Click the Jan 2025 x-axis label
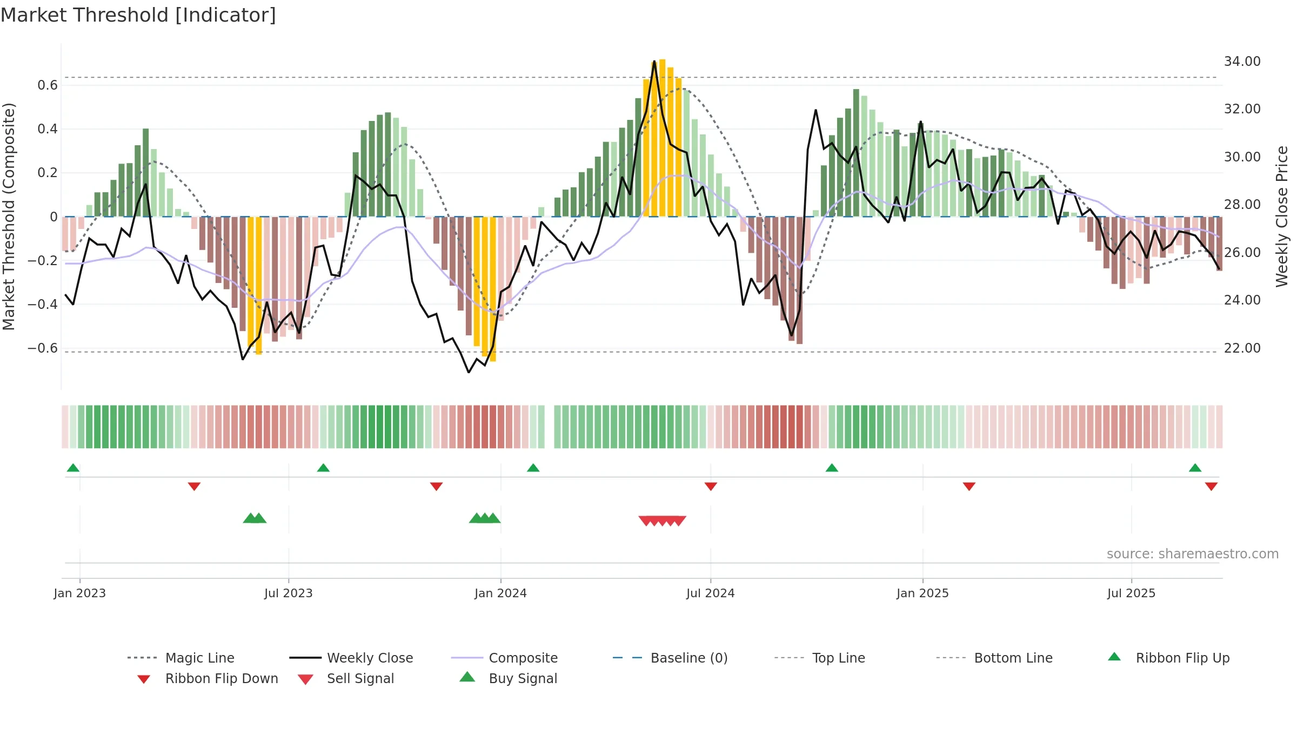The image size is (1297, 729). coord(923,593)
